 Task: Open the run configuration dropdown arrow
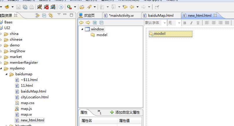tap(75, 7)
